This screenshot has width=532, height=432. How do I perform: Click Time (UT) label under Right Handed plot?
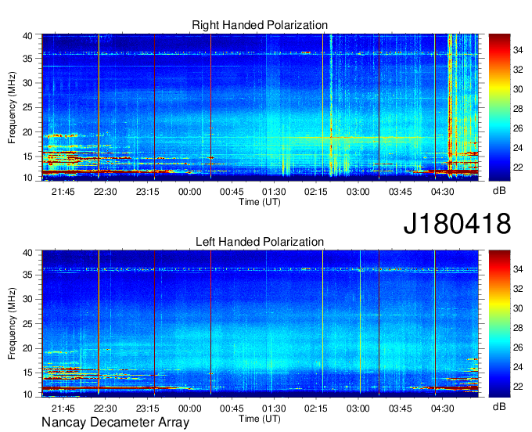coord(260,202)
